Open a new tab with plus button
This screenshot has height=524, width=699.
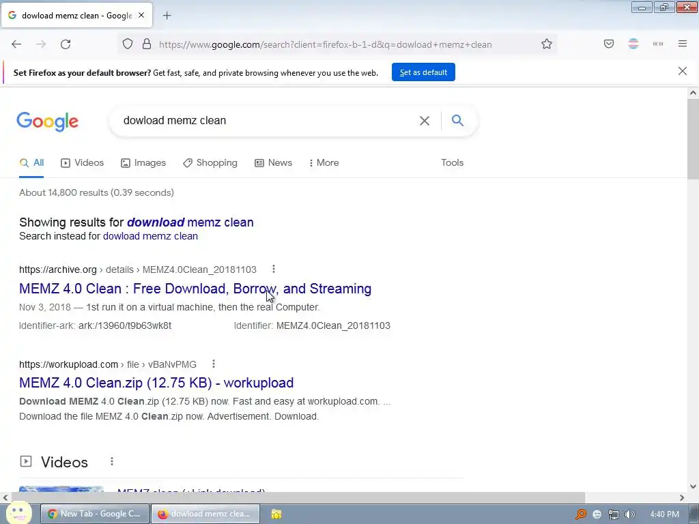(x=167, y=16)
